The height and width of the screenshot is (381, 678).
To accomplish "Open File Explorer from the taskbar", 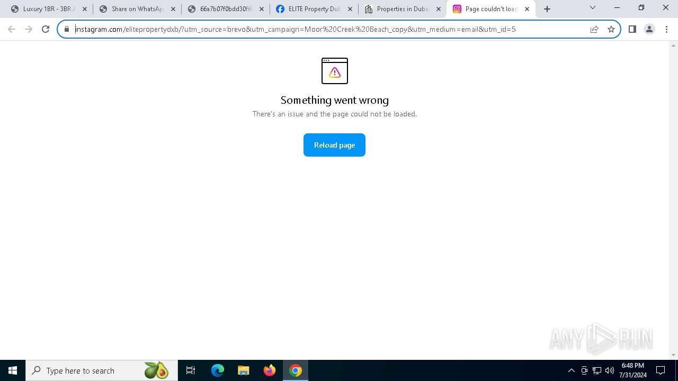I will pos(244,370).
